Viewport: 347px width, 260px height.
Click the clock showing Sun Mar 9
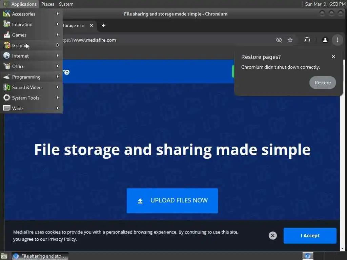click(x=325, y=4)
